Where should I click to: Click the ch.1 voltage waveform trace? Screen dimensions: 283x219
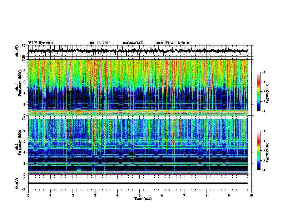coord(138,51)
